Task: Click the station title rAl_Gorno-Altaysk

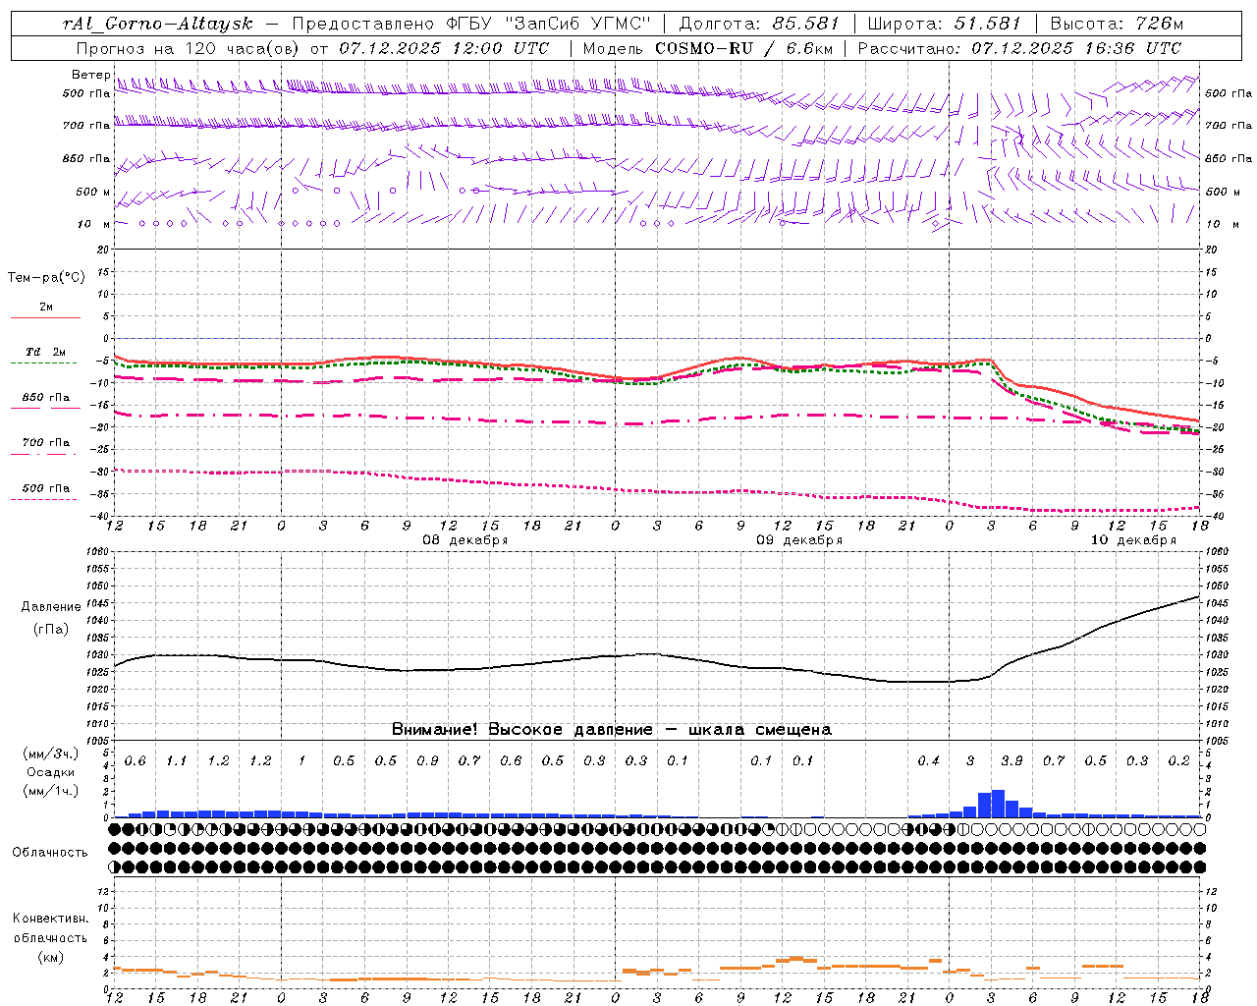Action: tap(158, 24)
